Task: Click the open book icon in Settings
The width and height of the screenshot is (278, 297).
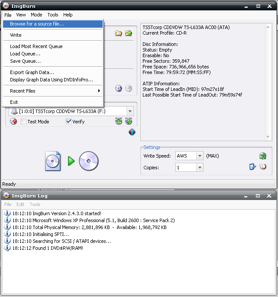Action: click(263, 167)
